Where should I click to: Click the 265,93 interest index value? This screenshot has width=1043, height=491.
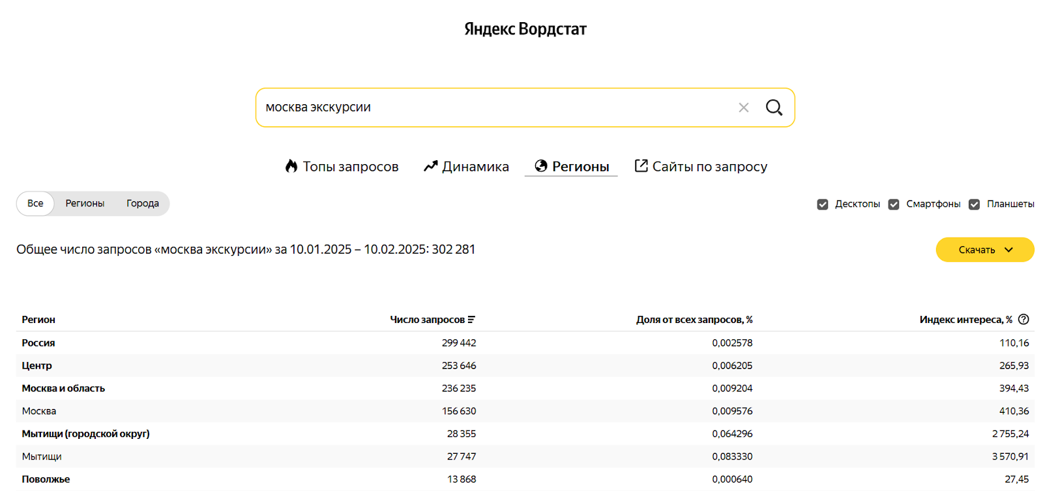[x=1014, y=365]
